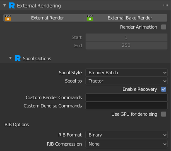Image resolution: width=171 pixels, height=151 pixels.
Task: Click the RenderMan logo beside External Rendering
Action: click(x=12, y=5)
